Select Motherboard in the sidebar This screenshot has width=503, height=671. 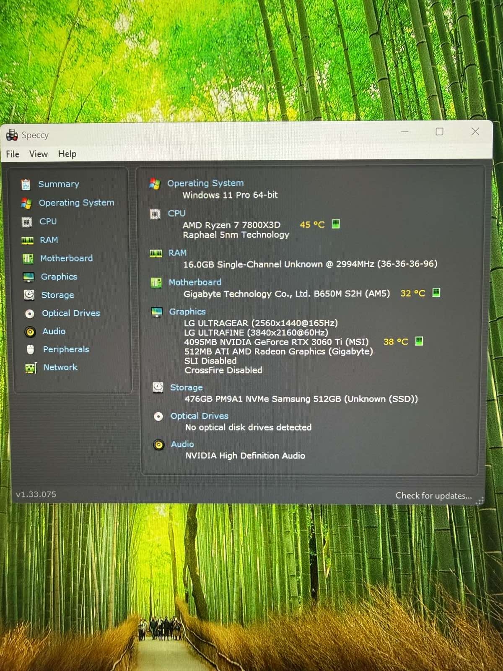click(67, 258)
